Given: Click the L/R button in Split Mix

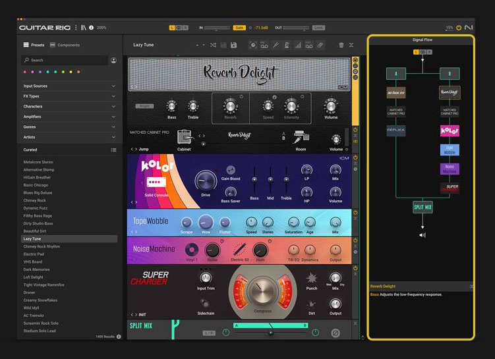Looking at the screenshot, I should tap(209, 333).
